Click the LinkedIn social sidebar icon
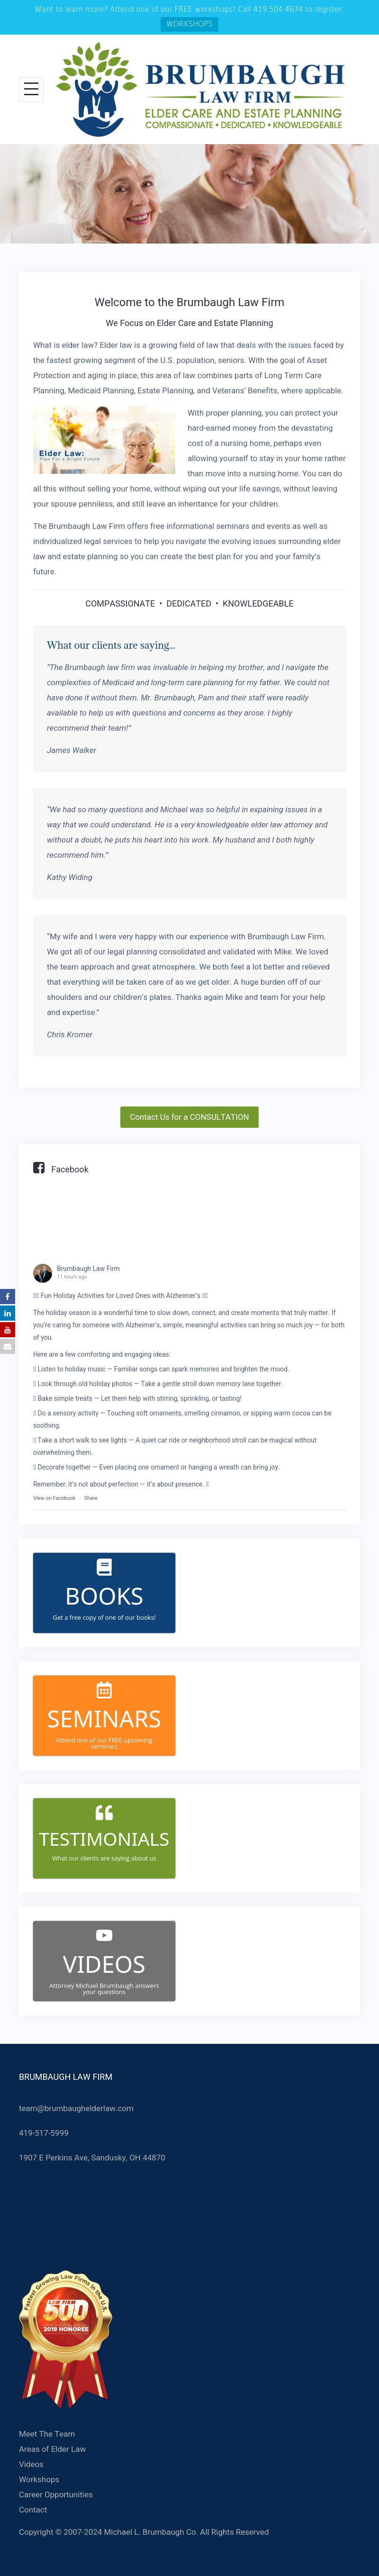379x2576 pixels. click(x=7, y=1313)
